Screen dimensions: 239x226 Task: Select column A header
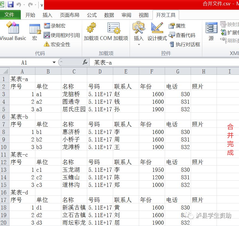(22, 71)
